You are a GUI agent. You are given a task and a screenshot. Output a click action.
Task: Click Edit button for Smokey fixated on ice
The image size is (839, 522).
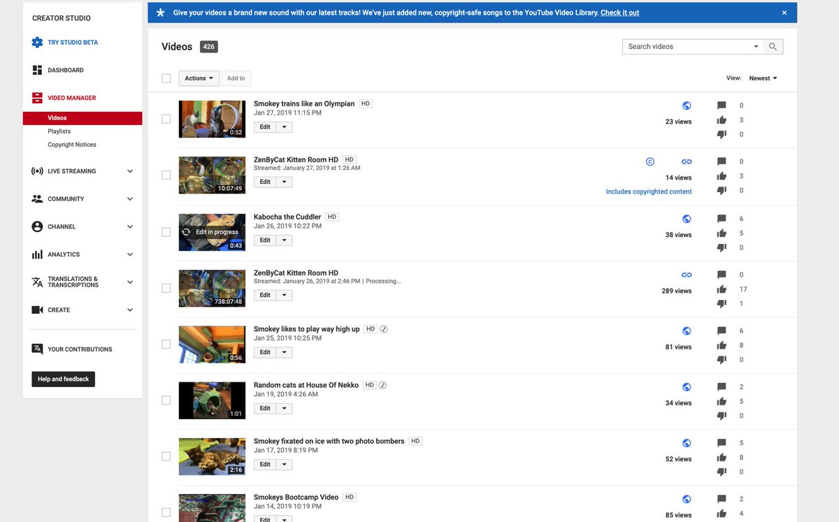coord(265,465)
